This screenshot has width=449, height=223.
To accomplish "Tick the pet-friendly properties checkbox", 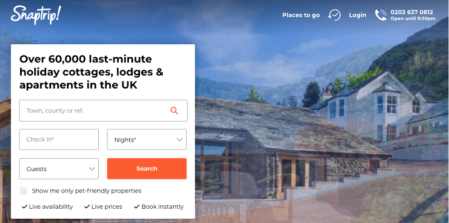I will (x=23, y=191).
